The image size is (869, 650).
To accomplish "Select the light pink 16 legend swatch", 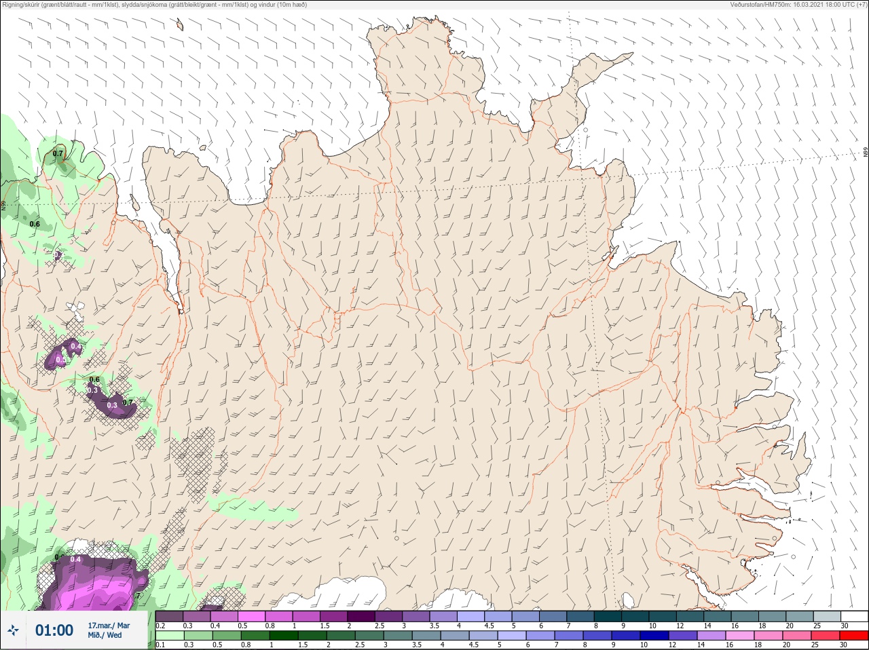I will click(x=739, y=636).
